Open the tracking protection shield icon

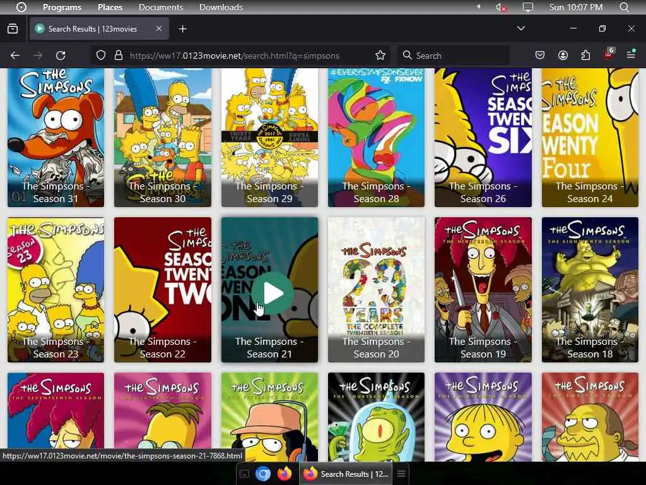101,56
